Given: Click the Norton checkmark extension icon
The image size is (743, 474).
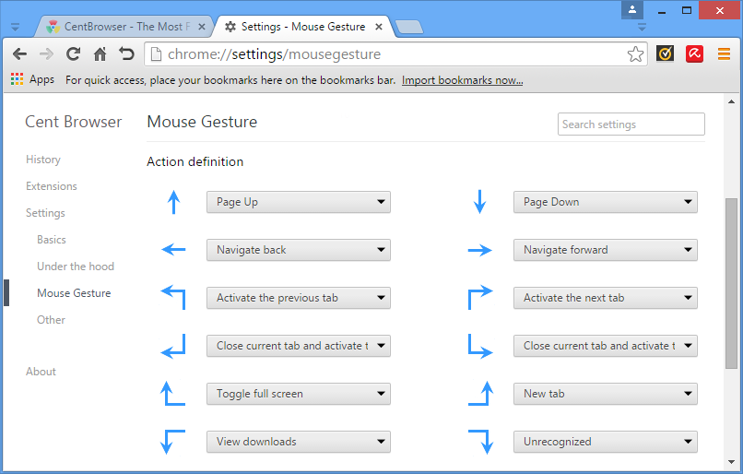Looking at the screenshot, I should [x=665, y=54].
